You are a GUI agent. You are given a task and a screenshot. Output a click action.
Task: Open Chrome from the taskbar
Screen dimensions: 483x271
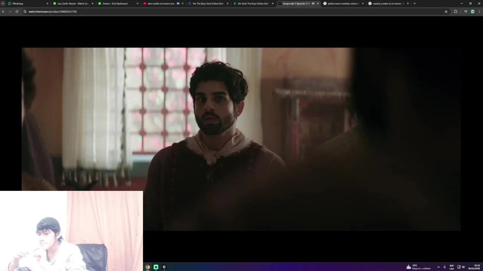tap(148, 267)
